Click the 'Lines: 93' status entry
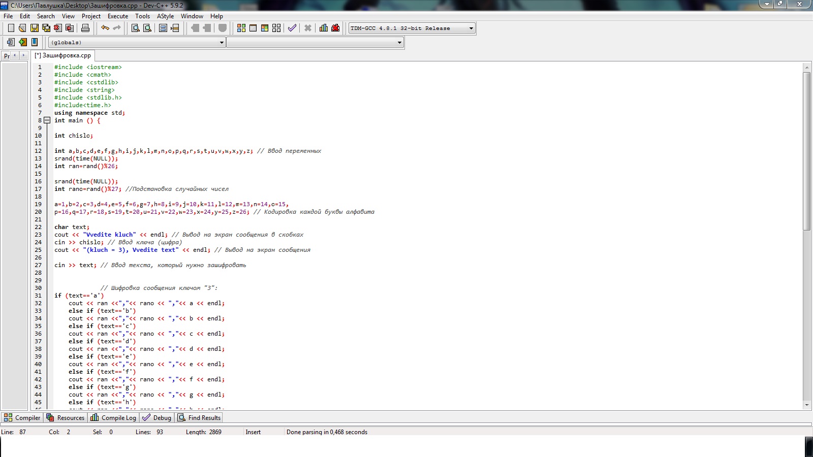 [149, 432]
